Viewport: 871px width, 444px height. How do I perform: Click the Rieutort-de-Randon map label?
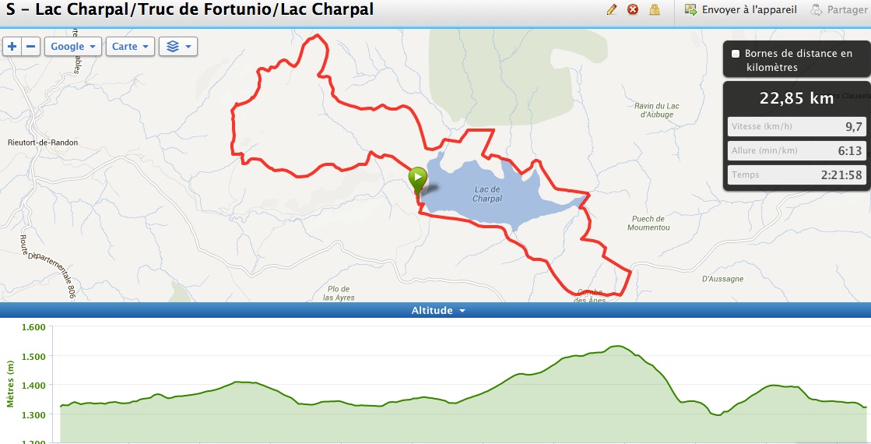(43, 143)
